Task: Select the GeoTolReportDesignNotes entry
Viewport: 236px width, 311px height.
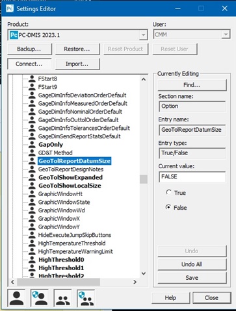Action: pyautogui.click(x=71, y=169)
